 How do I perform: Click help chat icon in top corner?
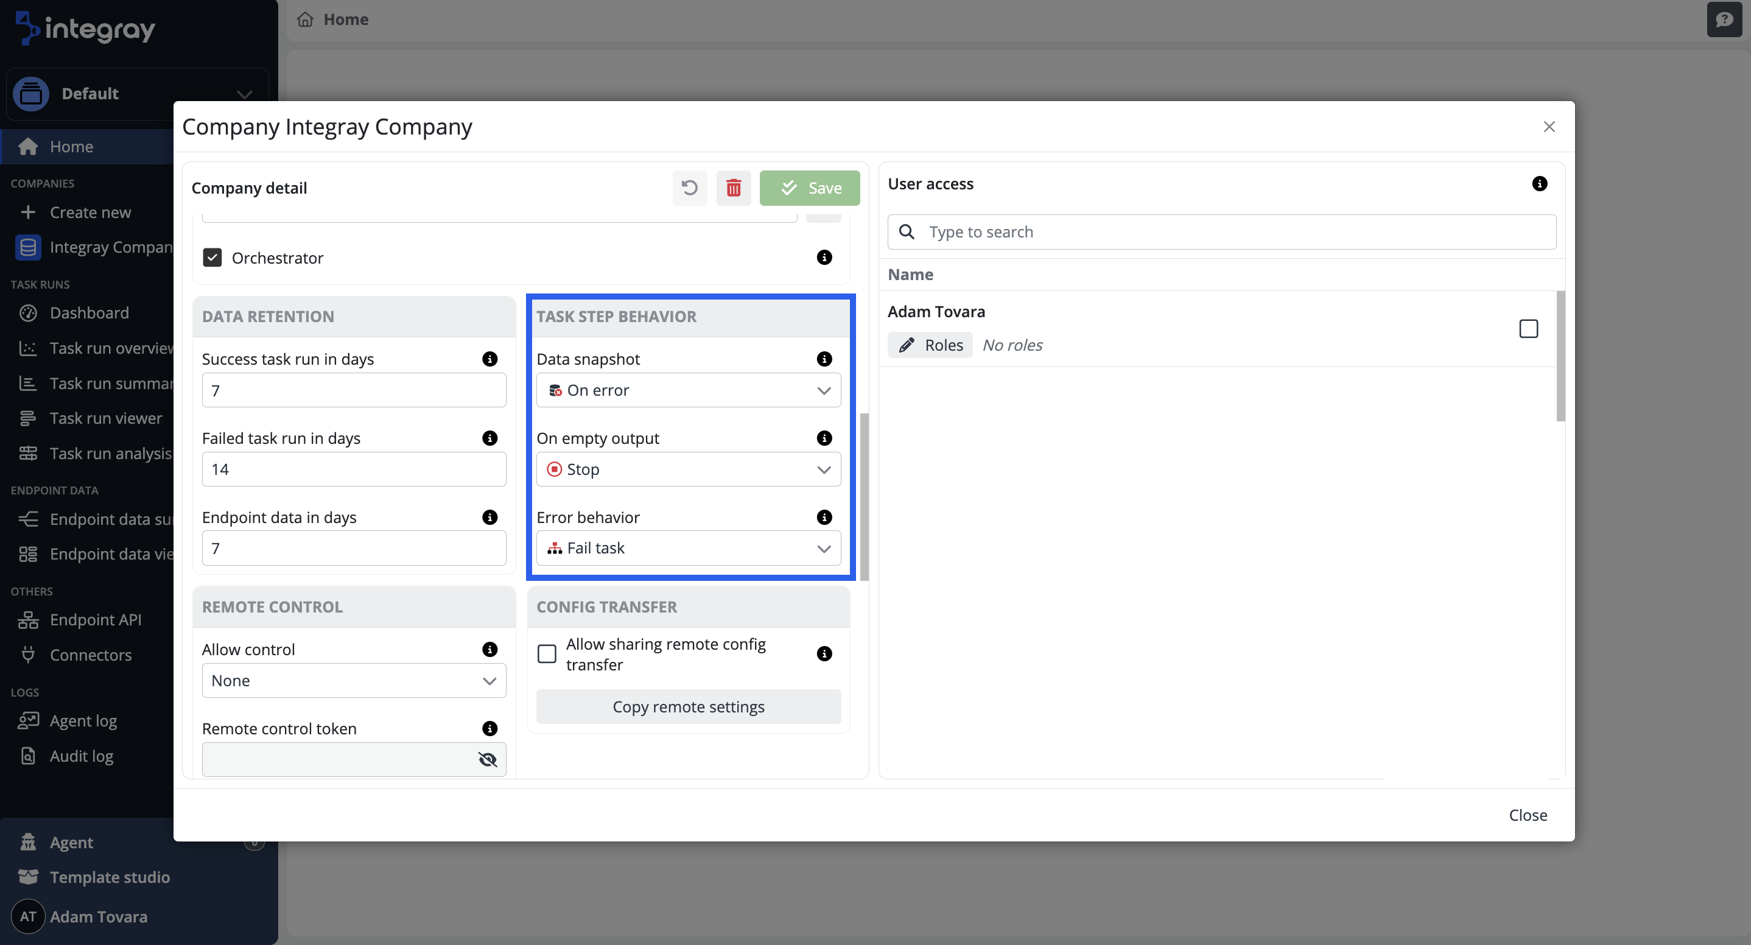(x=1724, y=19)
